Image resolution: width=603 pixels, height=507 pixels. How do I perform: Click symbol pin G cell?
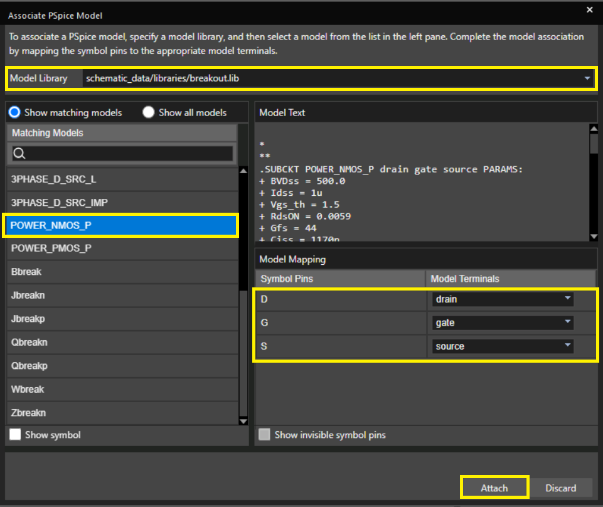point(341,323)
